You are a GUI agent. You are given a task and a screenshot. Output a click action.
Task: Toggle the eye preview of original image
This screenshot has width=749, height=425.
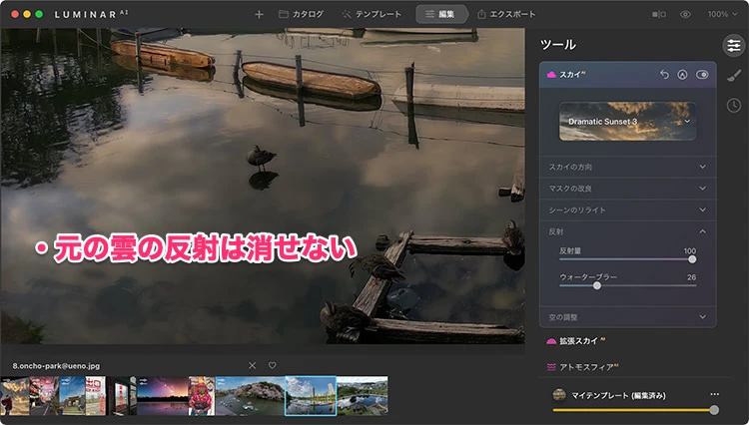(x=685, y=15)
